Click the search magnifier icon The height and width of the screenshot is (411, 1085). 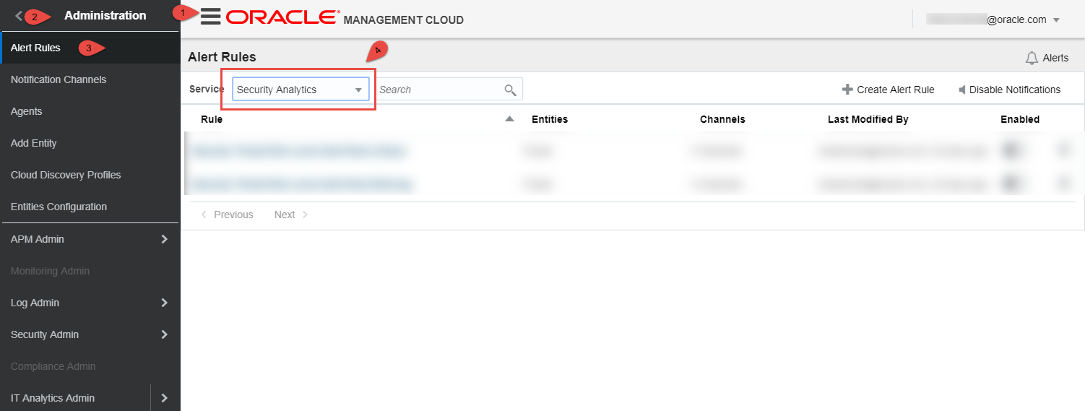pyautogui.click(x=510, y=90)
